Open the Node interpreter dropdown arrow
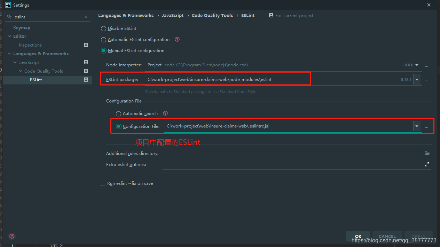The image size is (440, 247). pos(417,65)
